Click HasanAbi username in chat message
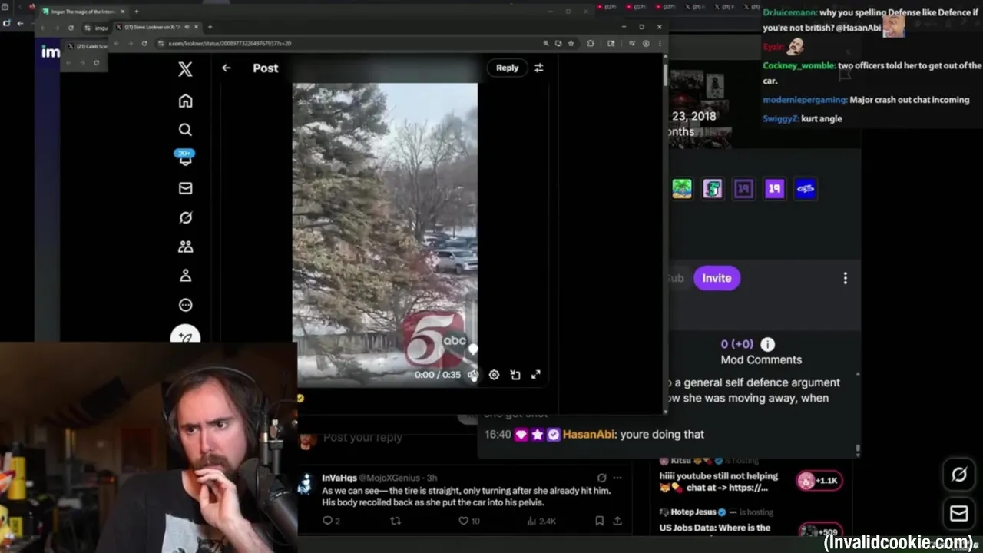Screen dimensions: 983x553 tap(587, 435)
